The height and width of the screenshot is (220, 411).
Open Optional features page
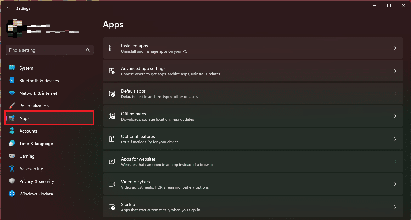point(253,139)
